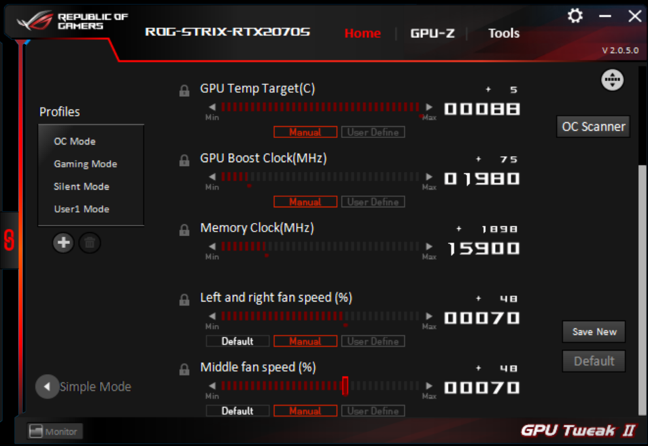Click the Republic of Gamers logo

pyautogui.click(x=73, y=21)
